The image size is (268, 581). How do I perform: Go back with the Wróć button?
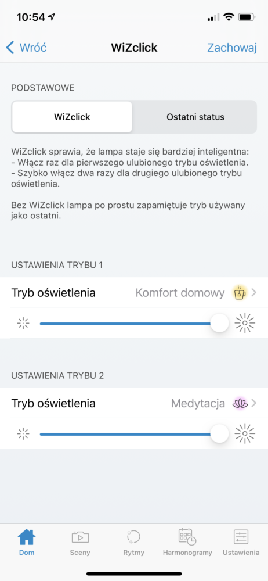click(x=26, y=48)
